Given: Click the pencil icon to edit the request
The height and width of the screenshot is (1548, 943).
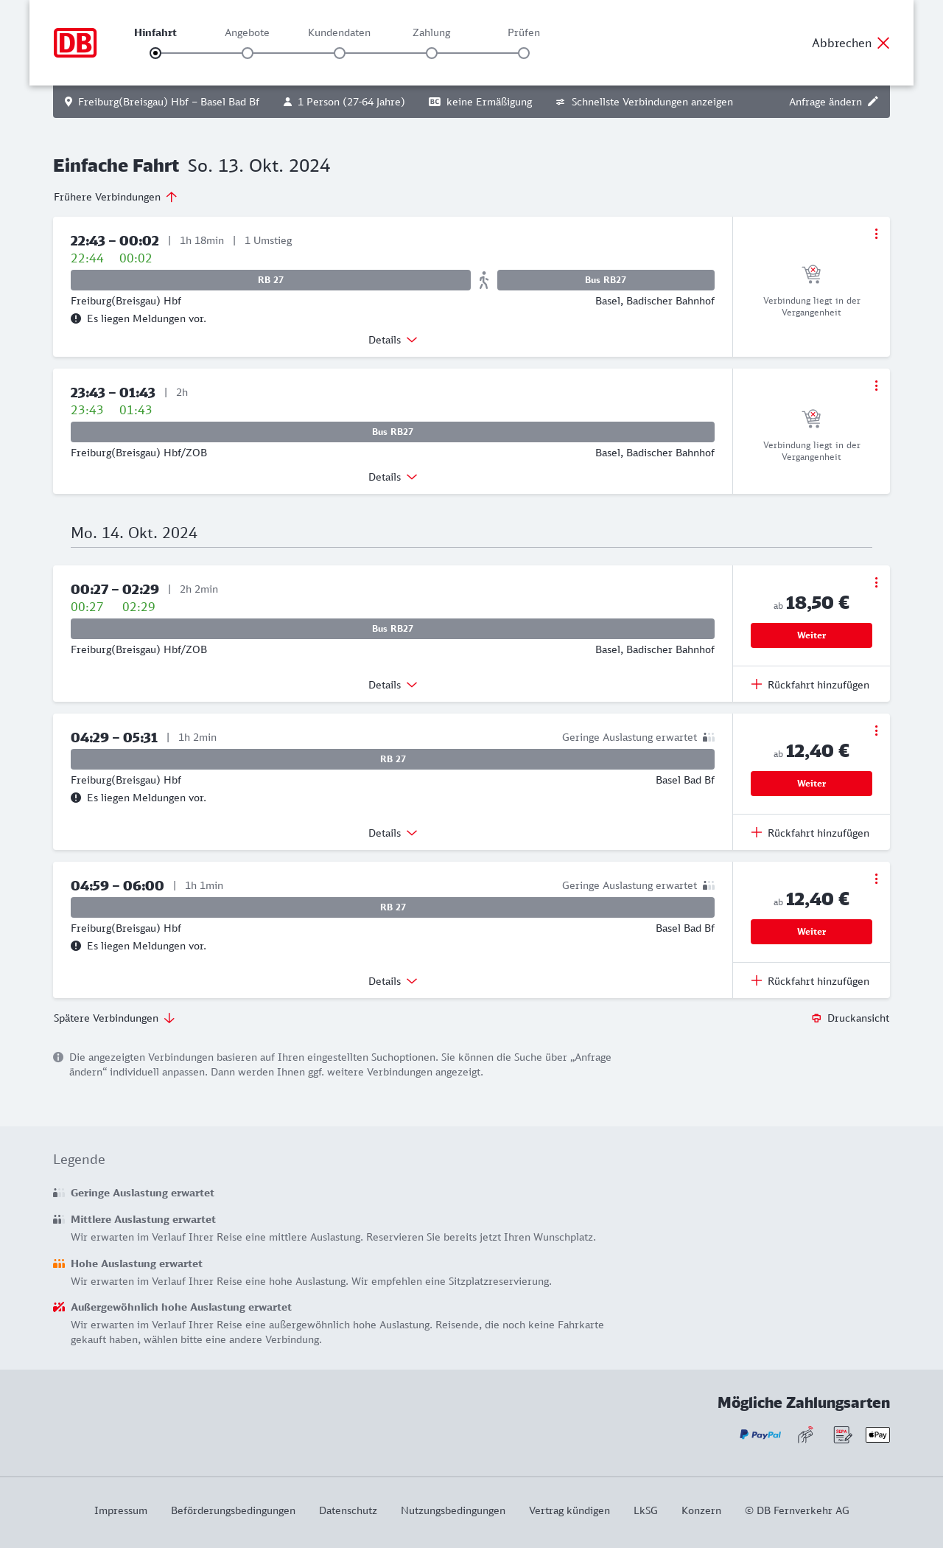Looking at the screenshot, I should (873, 102).
